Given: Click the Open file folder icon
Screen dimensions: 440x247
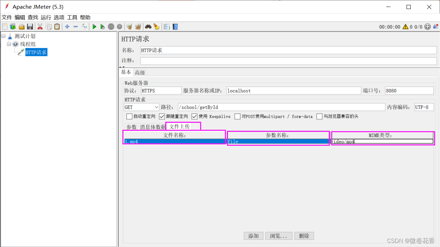Looking at the screenshot, I should click(x=22, y=26).
